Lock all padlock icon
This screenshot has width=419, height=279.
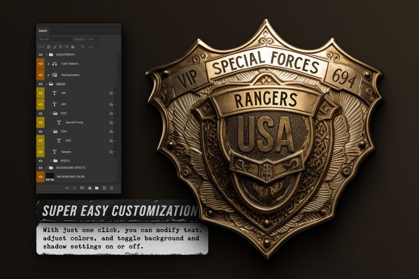coord(72,47)
